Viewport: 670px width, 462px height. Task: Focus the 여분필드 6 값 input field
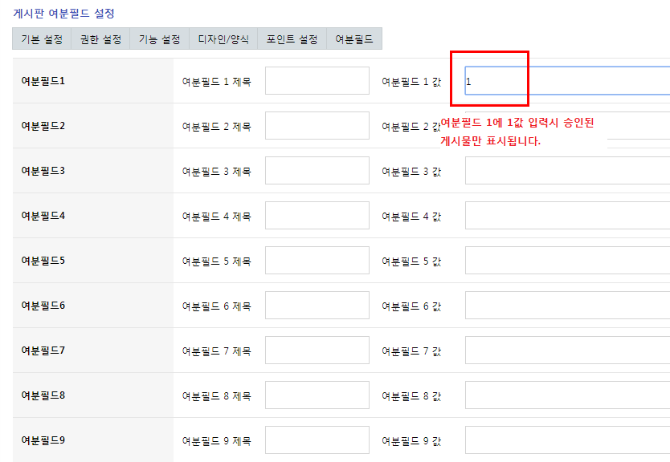[x=567, y=306]
